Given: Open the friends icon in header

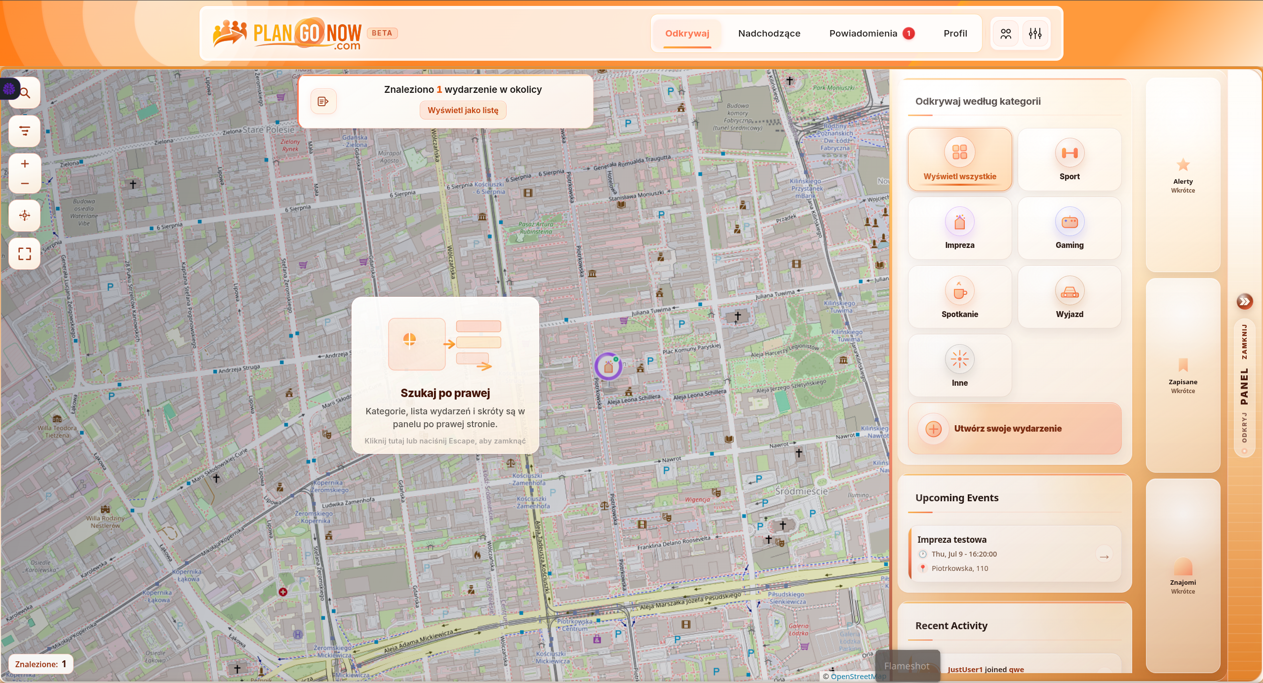Looking at the screenshot, I should [1006, 34].
